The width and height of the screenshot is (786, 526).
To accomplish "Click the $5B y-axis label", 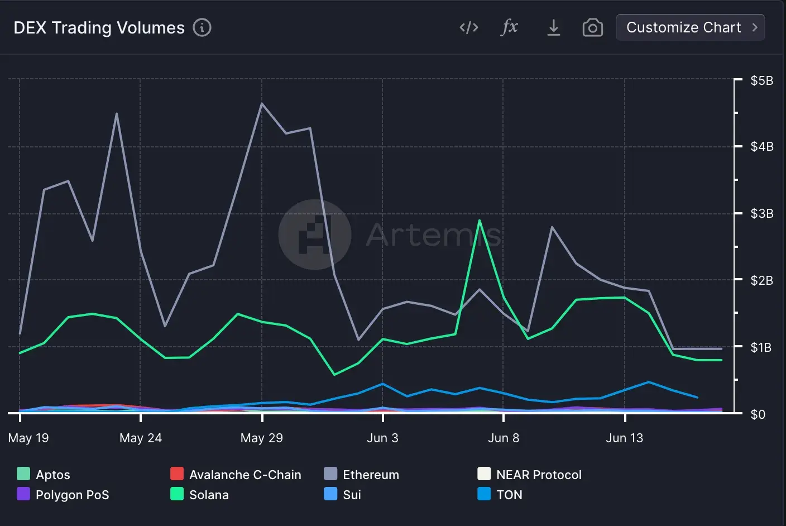I will tap(761, 80).
